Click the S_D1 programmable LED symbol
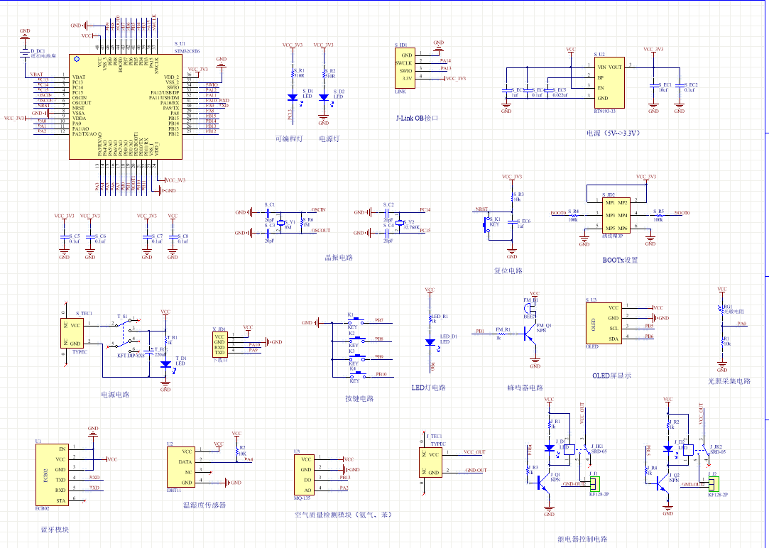 [293, 97]
